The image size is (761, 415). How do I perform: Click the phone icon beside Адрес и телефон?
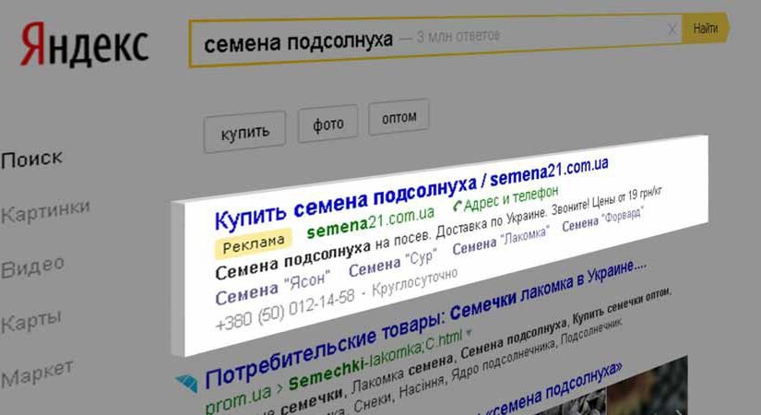point(457,207)
